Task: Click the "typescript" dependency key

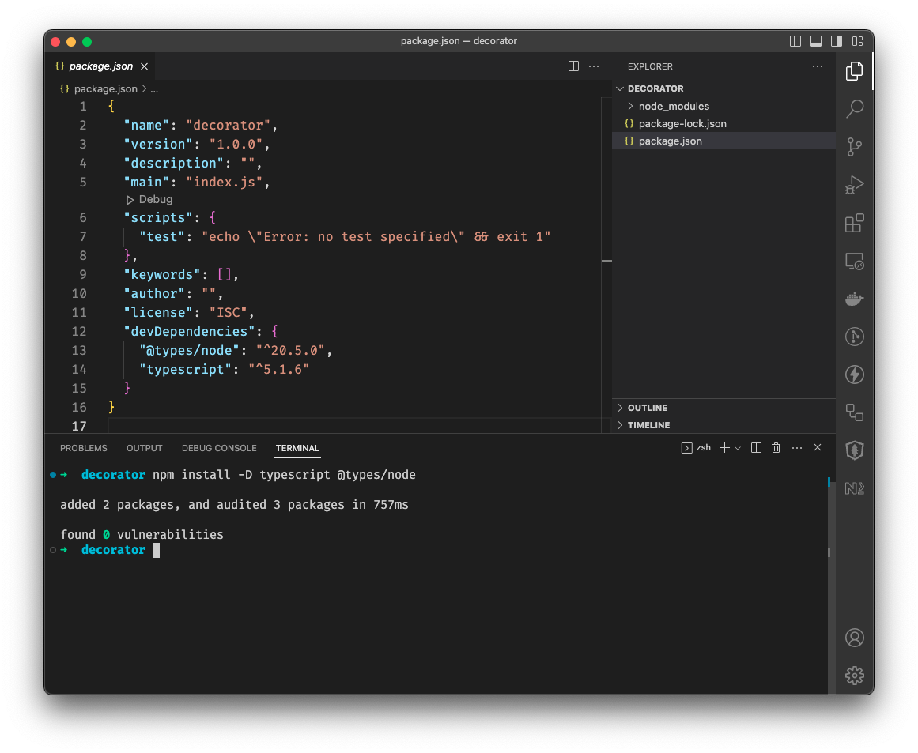Action: [x=185, y=369]
